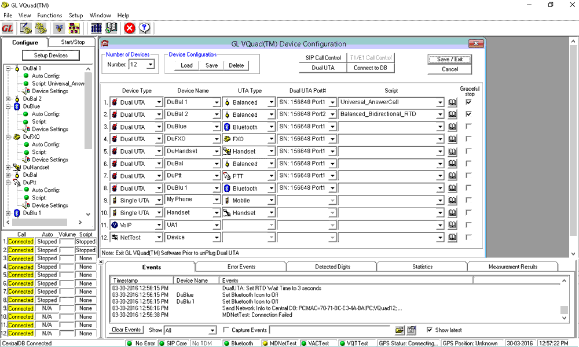Click the Clear Events button
The image size is (579, 347).
(x=126, y=330)
